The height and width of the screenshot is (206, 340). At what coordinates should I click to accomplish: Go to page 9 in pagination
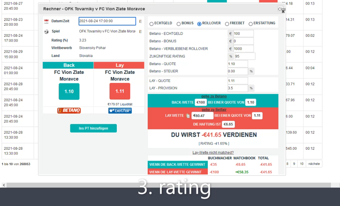coord(294,164)
